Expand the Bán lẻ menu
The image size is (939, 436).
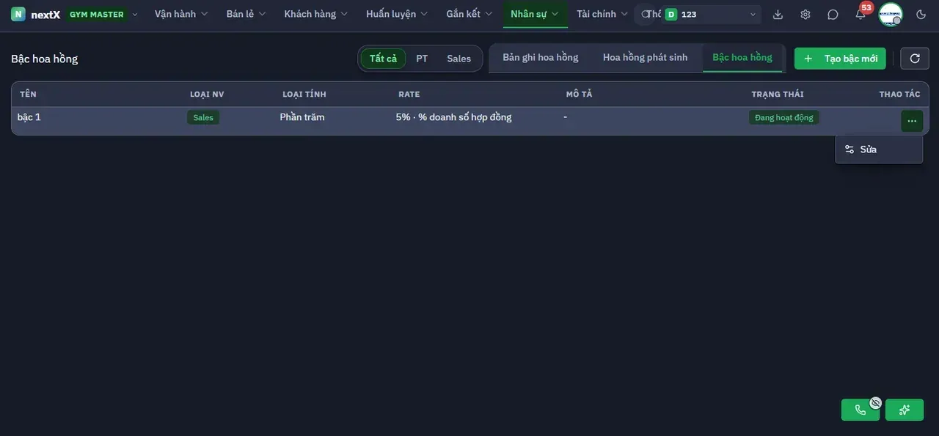(x=246, y=14)
